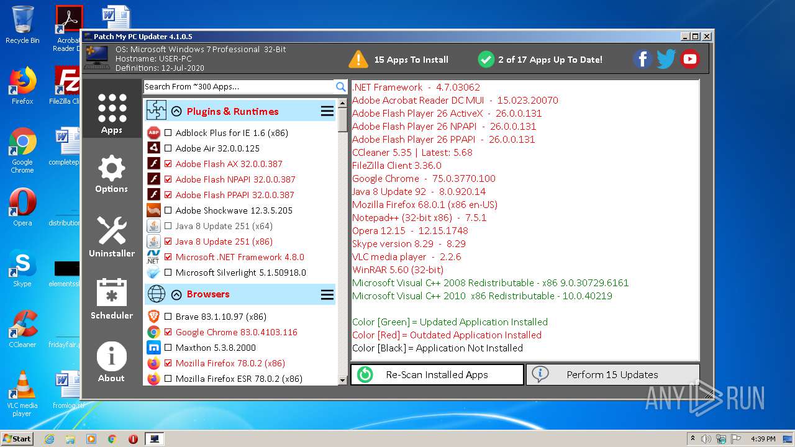
Task: Click the Adobe Air app icon
Action: click(153, 148)
